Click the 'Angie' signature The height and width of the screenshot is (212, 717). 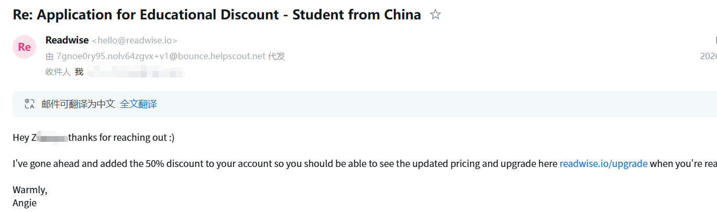pos(25,203)
